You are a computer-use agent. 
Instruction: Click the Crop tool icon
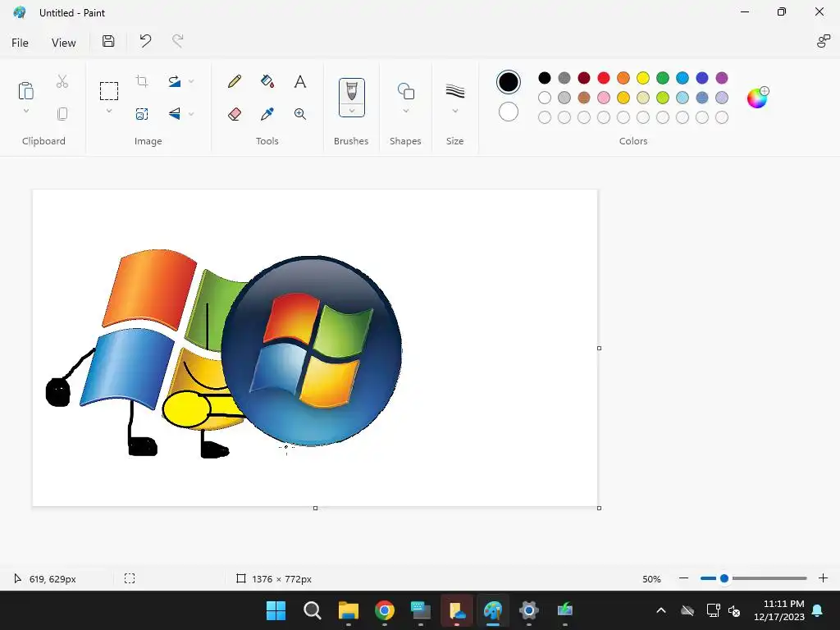click(x=142, y=81)
